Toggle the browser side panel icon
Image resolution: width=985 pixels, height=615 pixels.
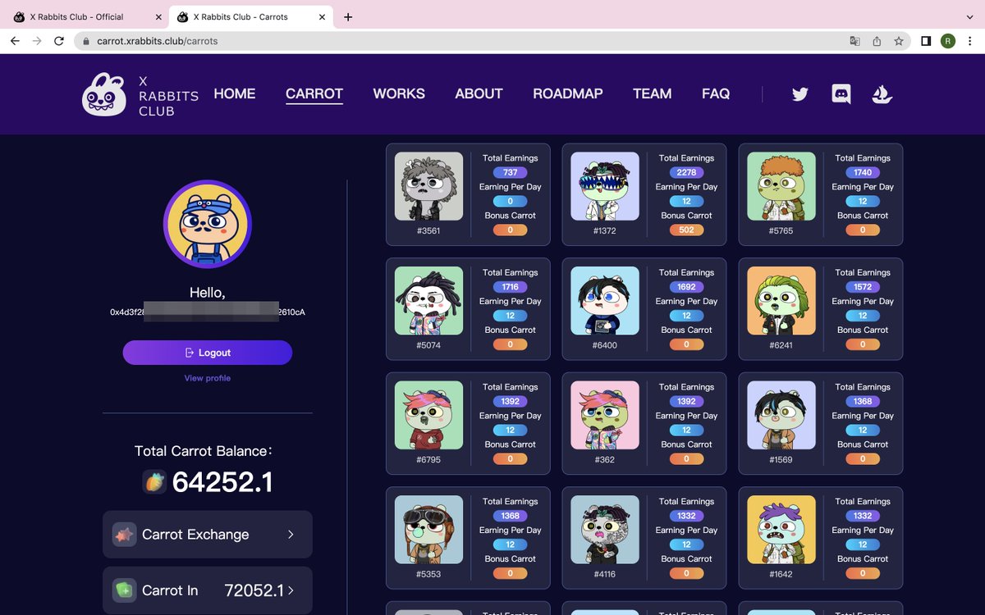tap(926, 41)
